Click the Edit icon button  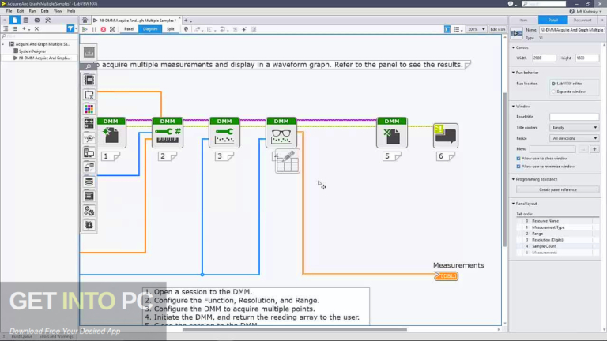(497, 29)
